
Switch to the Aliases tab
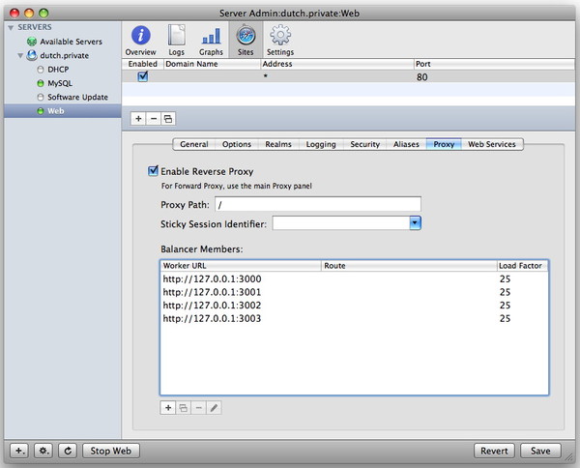pos(406,144)
